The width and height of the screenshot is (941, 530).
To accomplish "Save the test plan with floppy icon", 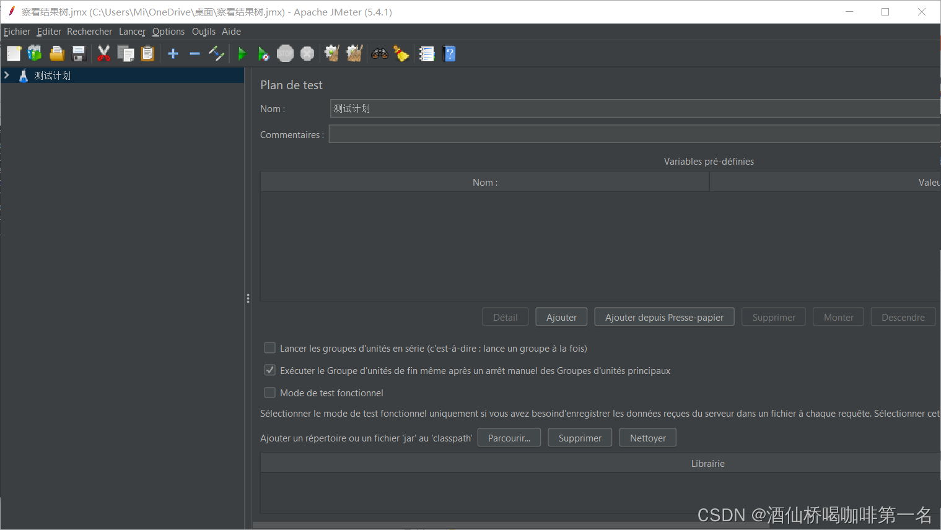I will pos(79,54).
